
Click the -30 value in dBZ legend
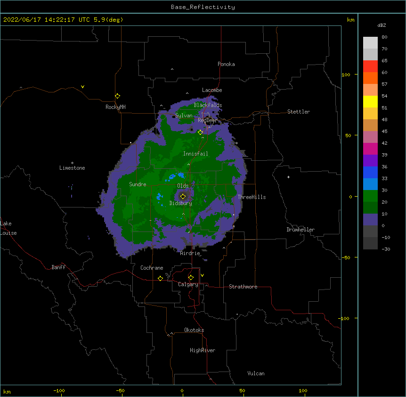(386, 249)
